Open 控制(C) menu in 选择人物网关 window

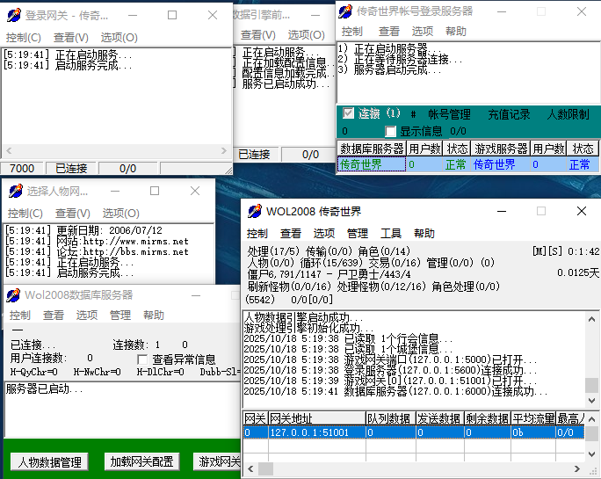point(25,214)
